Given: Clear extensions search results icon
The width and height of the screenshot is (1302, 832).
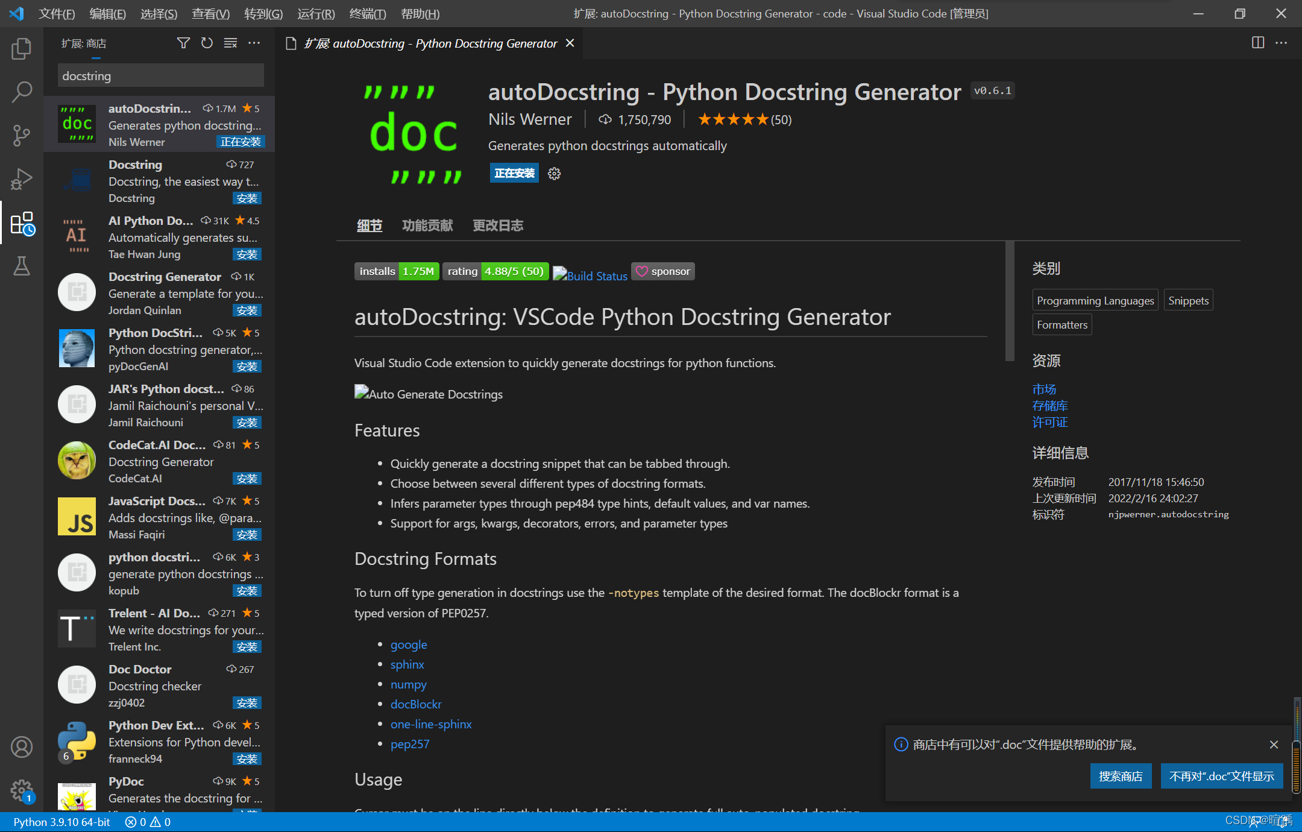Looking at the screenshot, I should (x=230, y=43).
